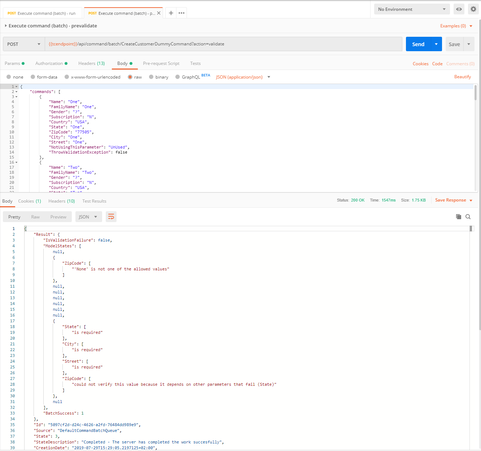
Task: Select the binary body option
Action: tap(151, 77)
